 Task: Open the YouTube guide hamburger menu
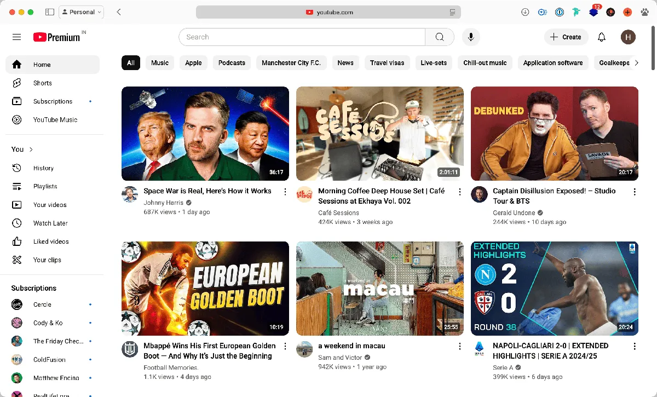16,37
